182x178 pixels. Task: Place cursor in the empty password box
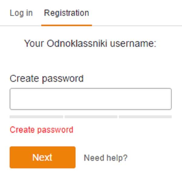[90, 99]
